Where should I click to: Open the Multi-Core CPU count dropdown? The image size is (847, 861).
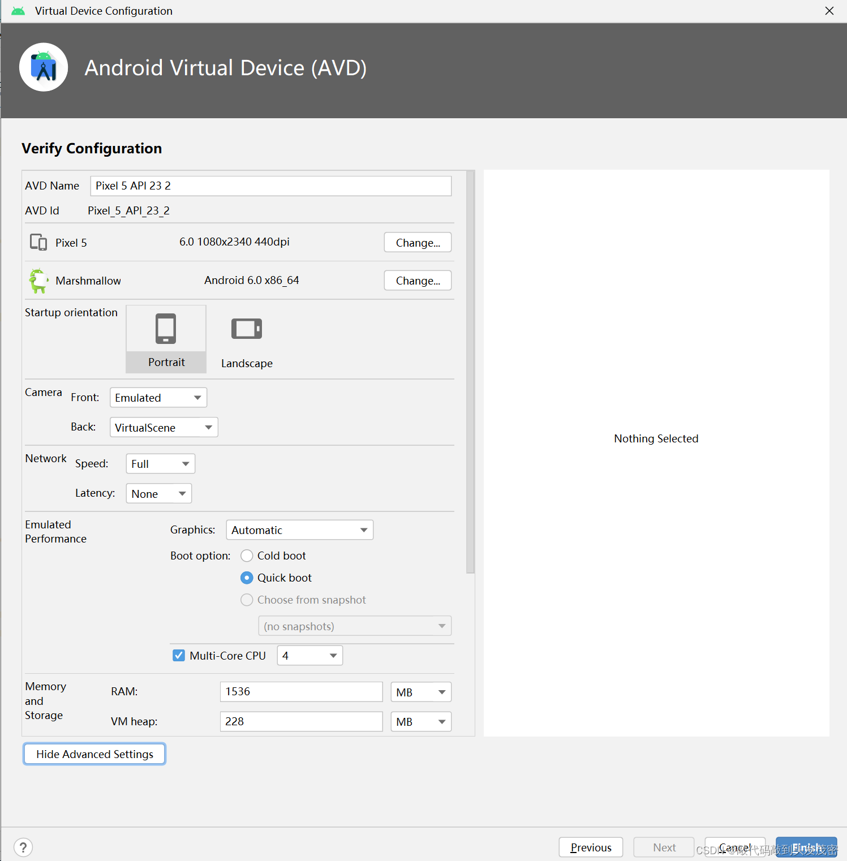click(310, 655)
